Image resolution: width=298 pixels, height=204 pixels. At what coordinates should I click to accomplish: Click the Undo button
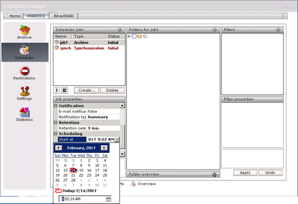point(270,173)
